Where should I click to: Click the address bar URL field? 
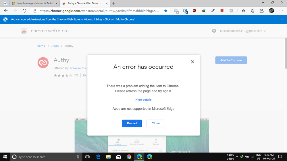99,11
